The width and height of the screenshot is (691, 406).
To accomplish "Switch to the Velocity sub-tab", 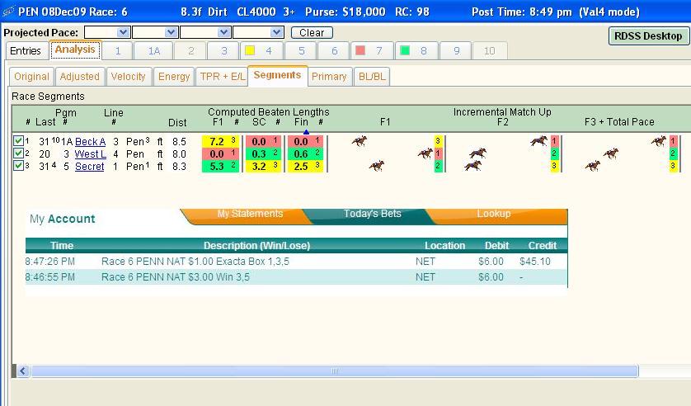I will pos(129,76).
